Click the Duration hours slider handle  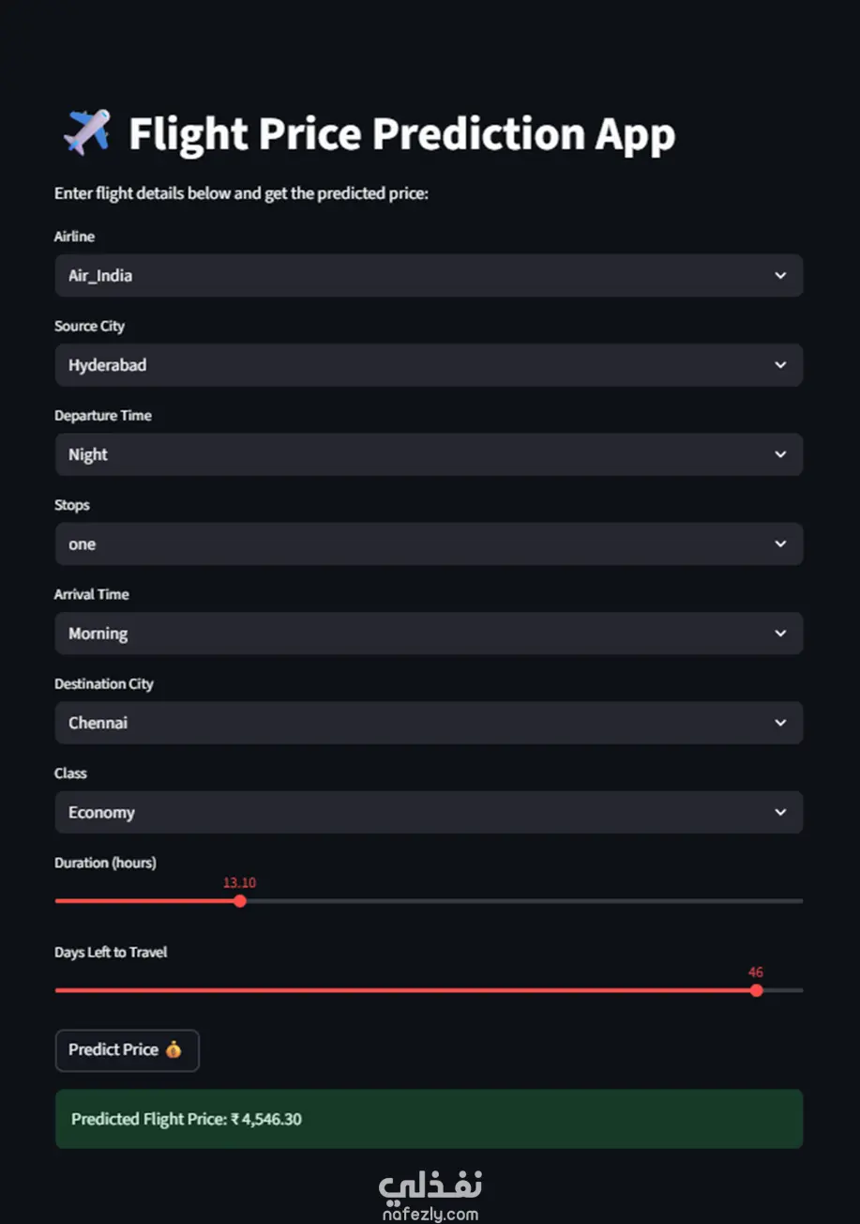click(x=240, y=901)
